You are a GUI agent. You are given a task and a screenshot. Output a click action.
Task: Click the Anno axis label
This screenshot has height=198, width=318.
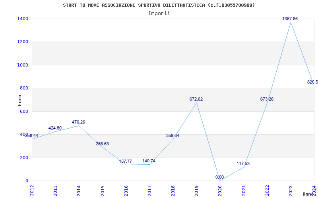coord(308,194)
